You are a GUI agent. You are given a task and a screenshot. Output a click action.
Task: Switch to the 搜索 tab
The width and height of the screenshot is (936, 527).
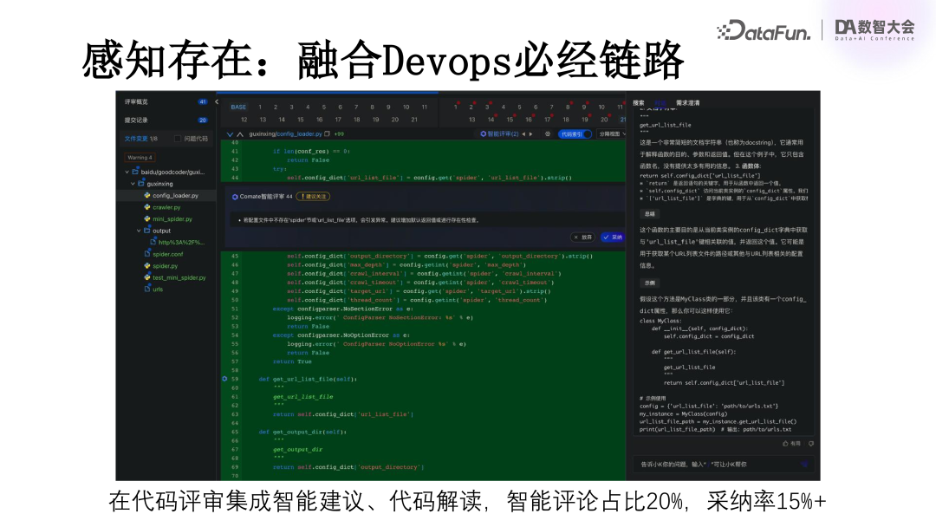point(639,102)
